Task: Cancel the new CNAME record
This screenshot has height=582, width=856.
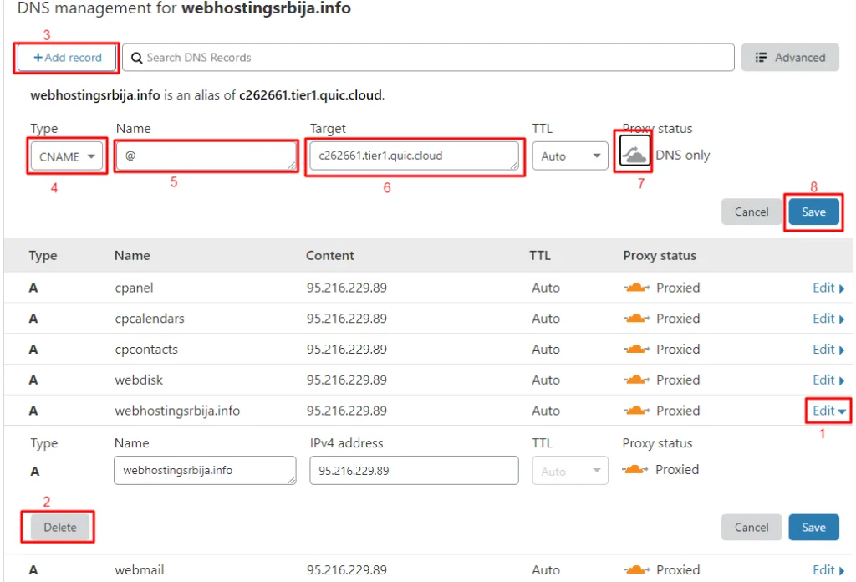Action: pyautogui.click(x=752, y=212)
